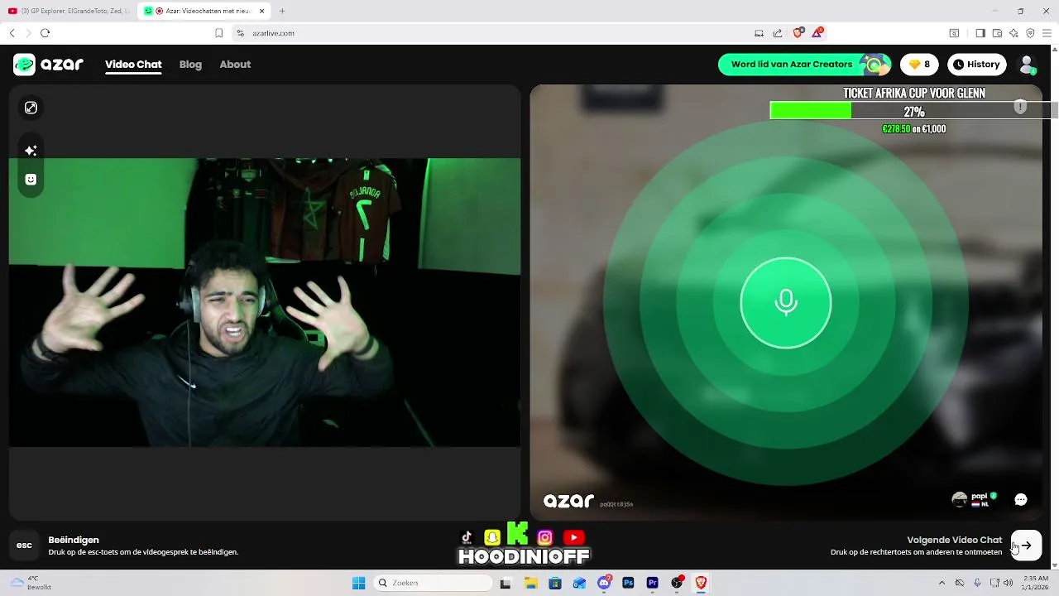Open Brave Shields lion icon
Image resolution: width=1059 pixels, height=596 pixels.
(x=798, y=32)
